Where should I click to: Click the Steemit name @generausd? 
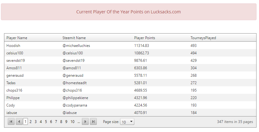[73, 75]
